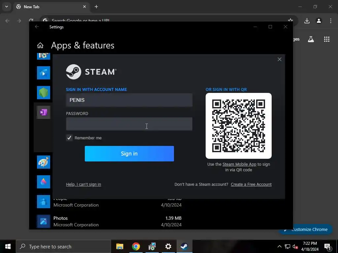Viewport: 338px width, 253px height.
Task: Open the Settings gear in taskbar
Action: pos(168,246)
